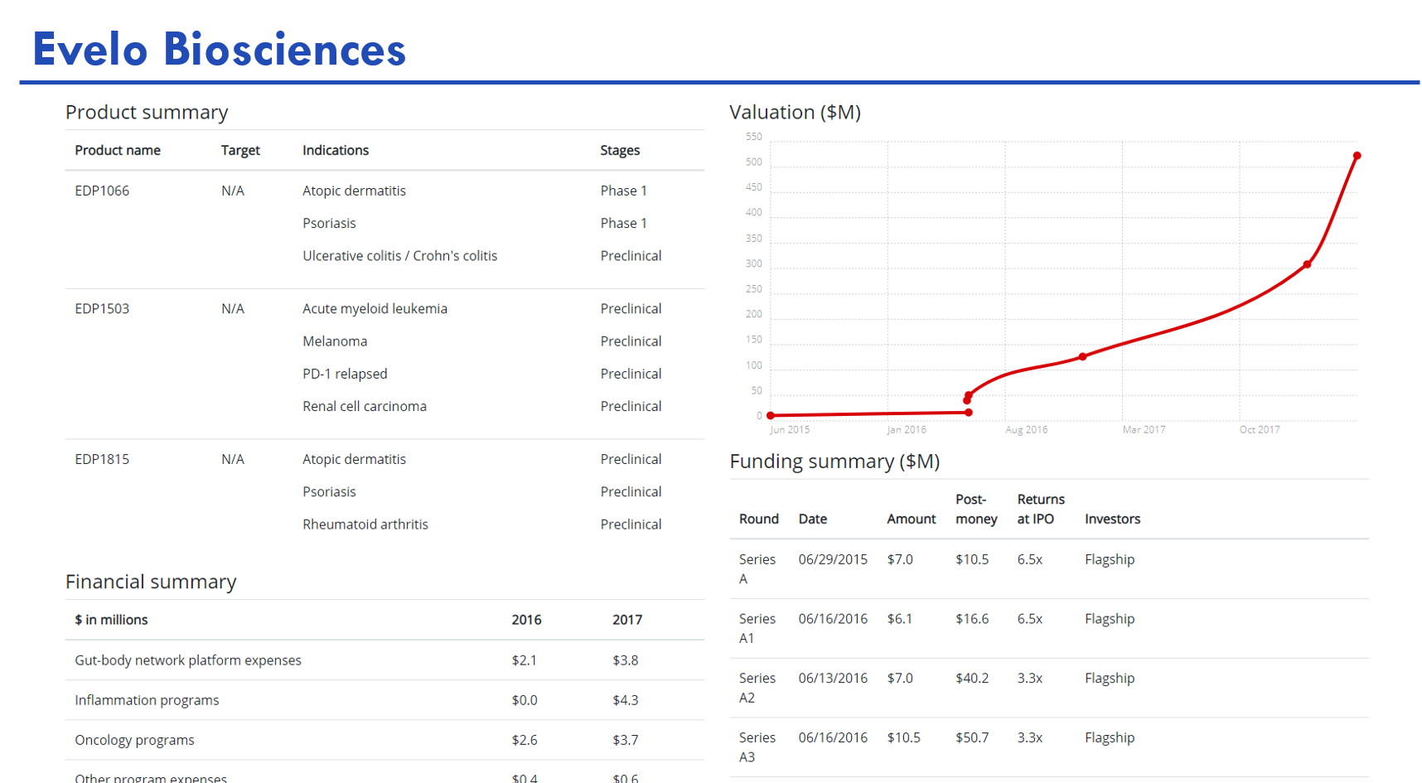This screenshot has width=1422, height=783.
Task: Click the $10.5 amount in Series A3 row
Action: click(x=903, y=737)
